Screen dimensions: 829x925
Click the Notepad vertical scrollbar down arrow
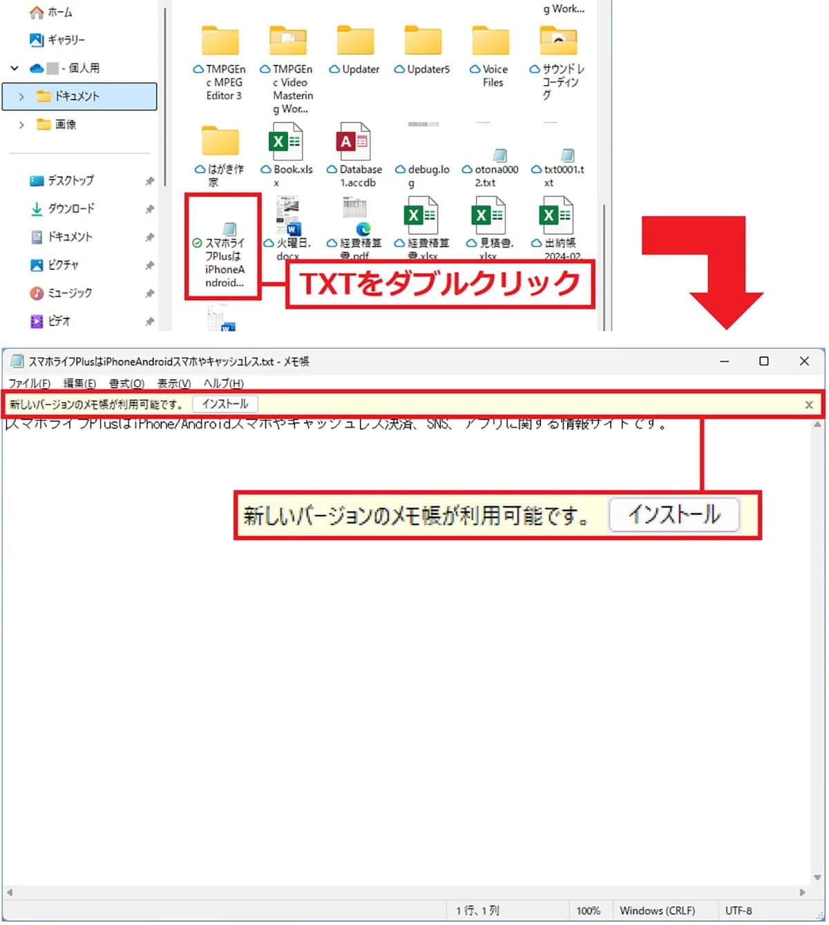coord(817,877)
